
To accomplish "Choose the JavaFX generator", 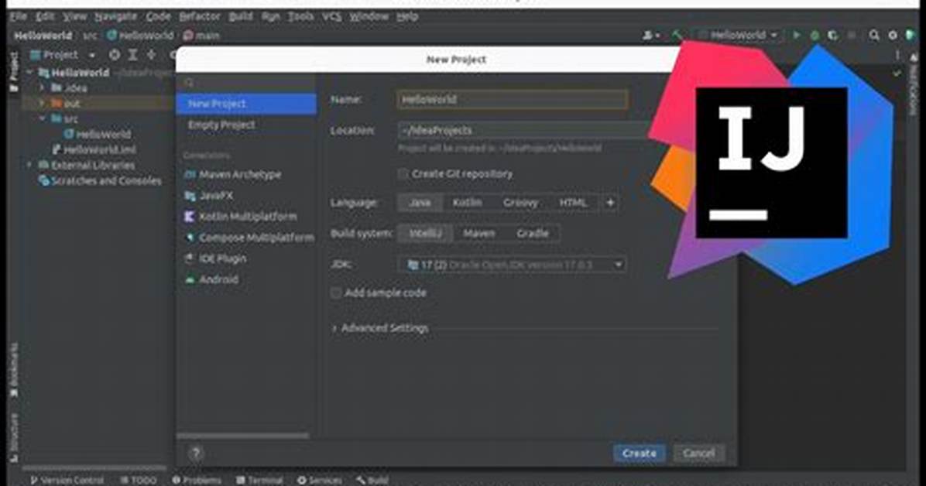I will coord(209,196).
